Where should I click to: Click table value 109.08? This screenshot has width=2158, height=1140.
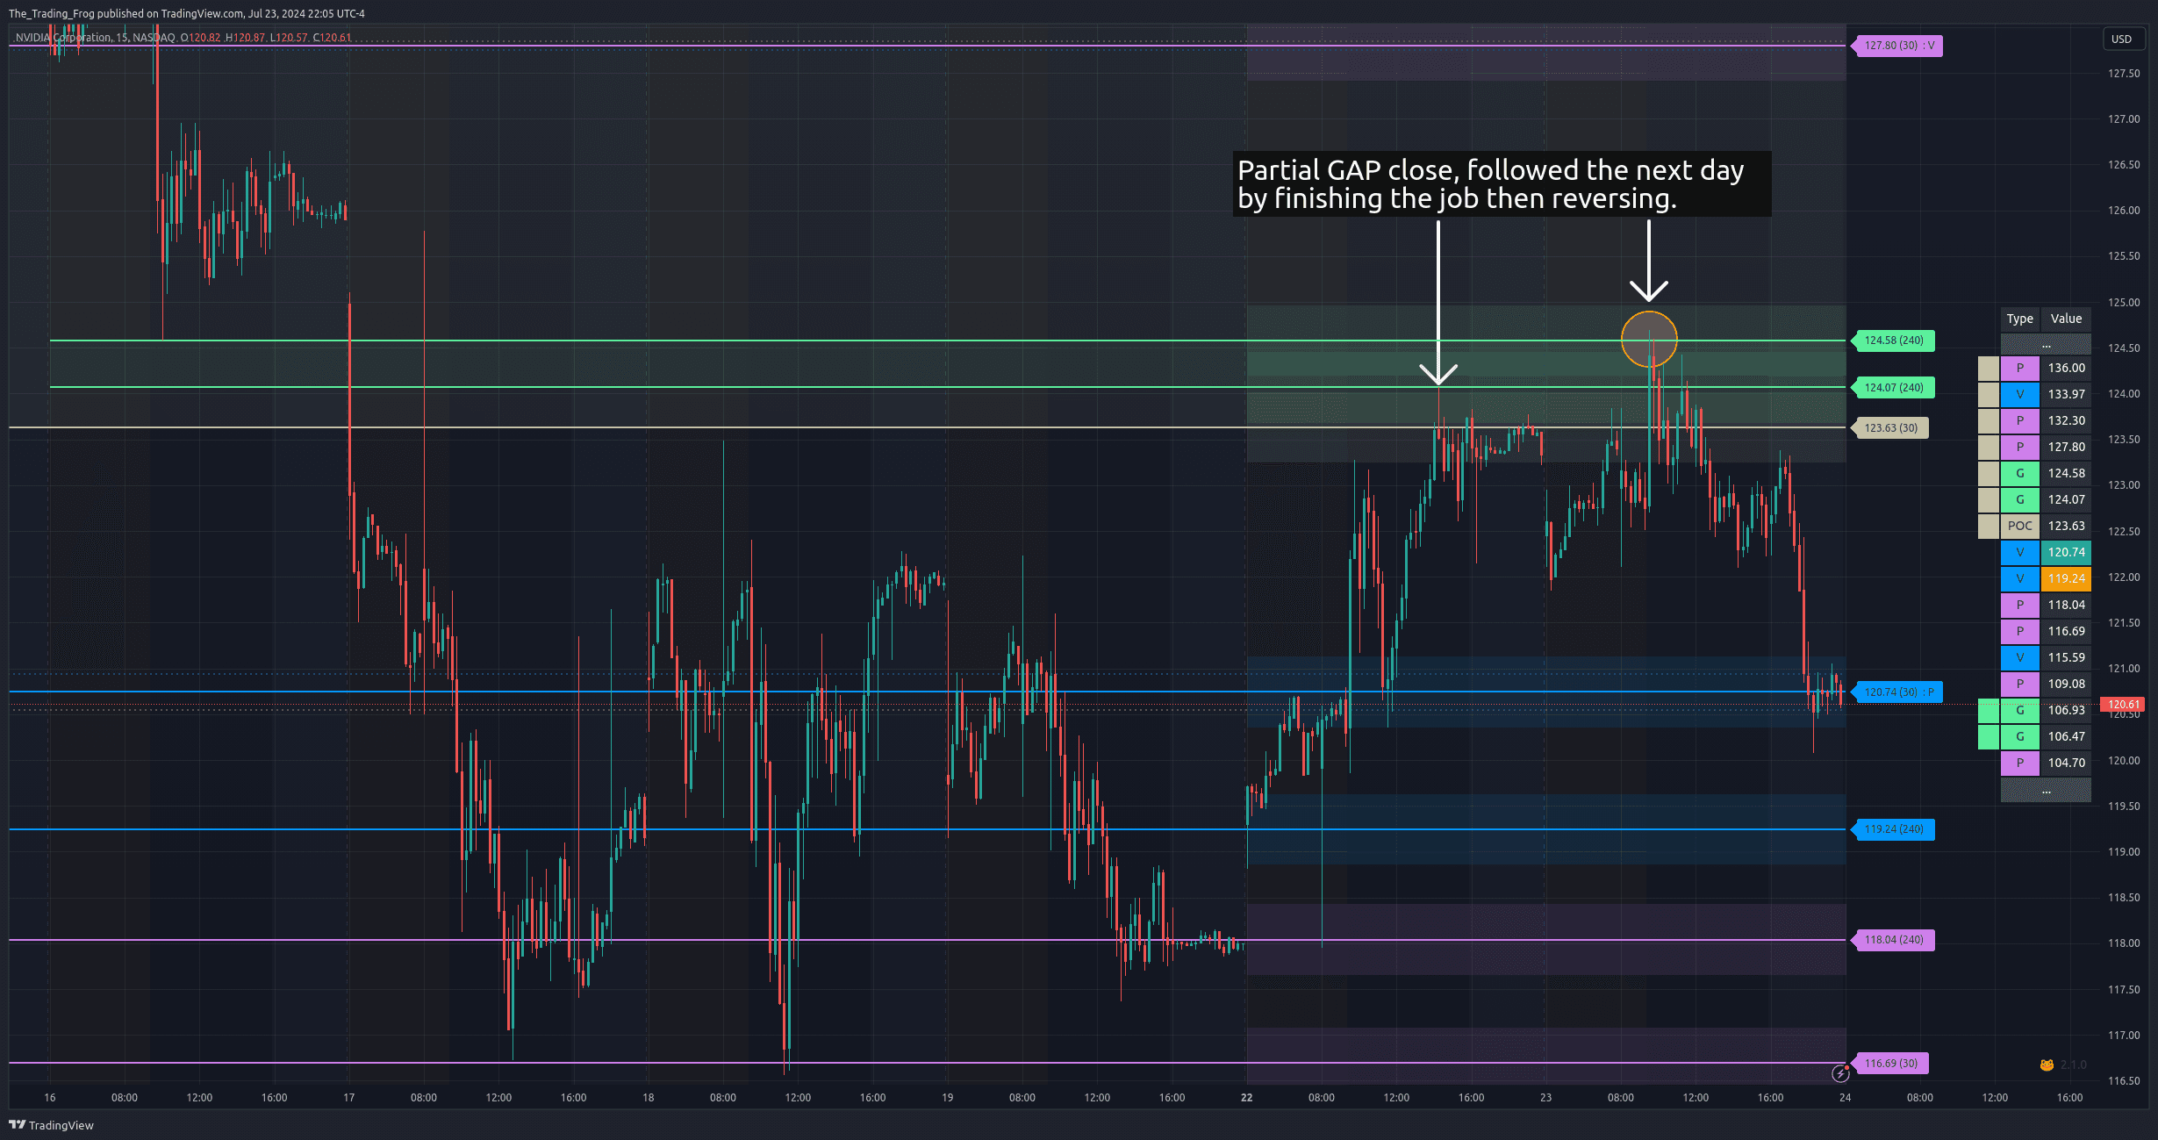tap(2066, 685)
